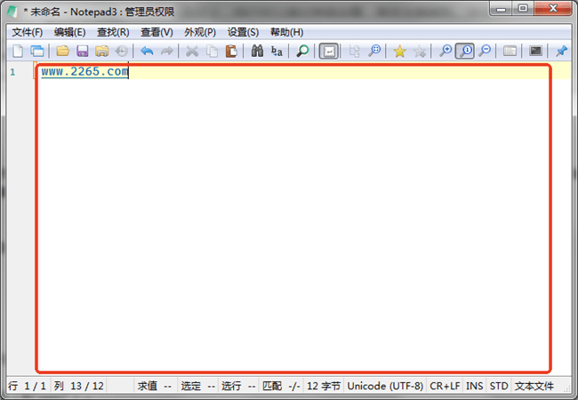Change line endings via CR+LF status
578x400 pixels.
pos(445,386)
